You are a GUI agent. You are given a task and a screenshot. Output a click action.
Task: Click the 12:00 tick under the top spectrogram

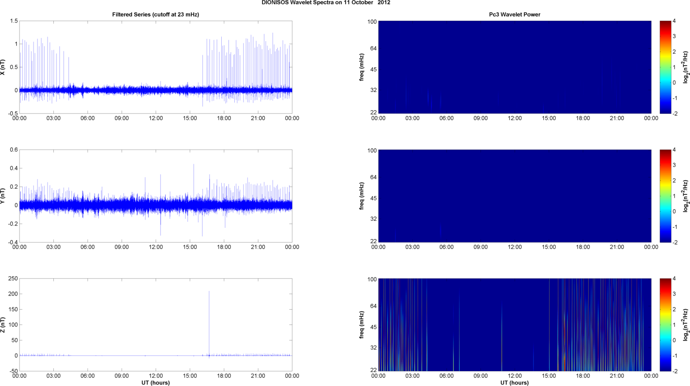point(514,118)
